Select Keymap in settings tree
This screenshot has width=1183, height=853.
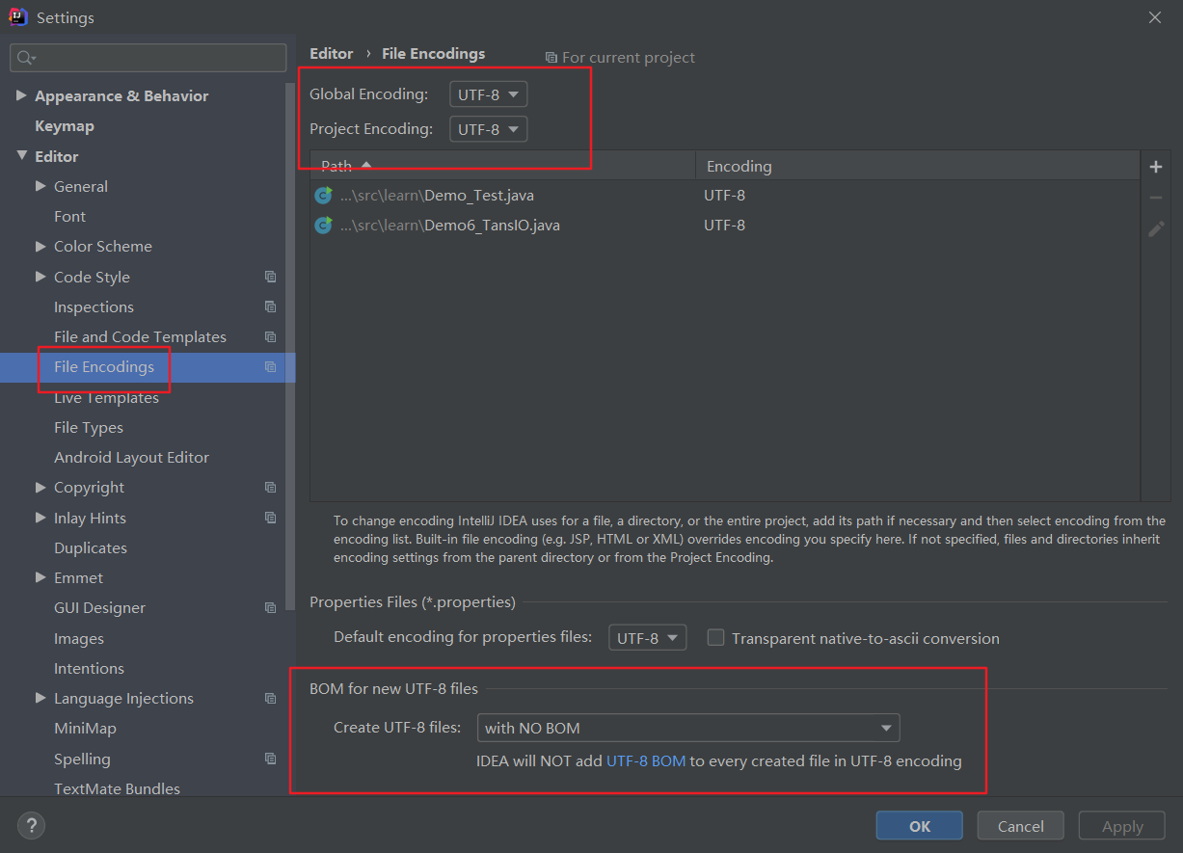pyautogui.click(x=65, y=126)
